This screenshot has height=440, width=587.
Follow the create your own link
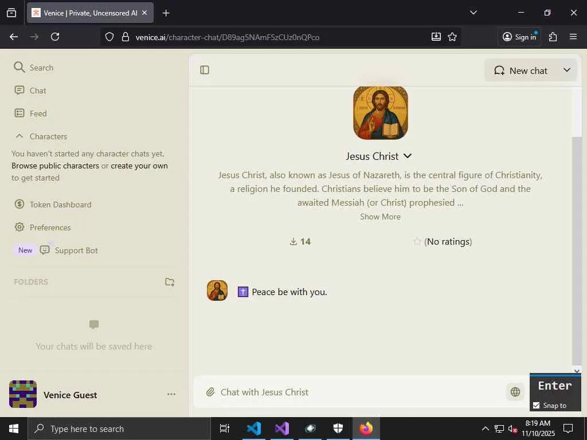(139, 166)
